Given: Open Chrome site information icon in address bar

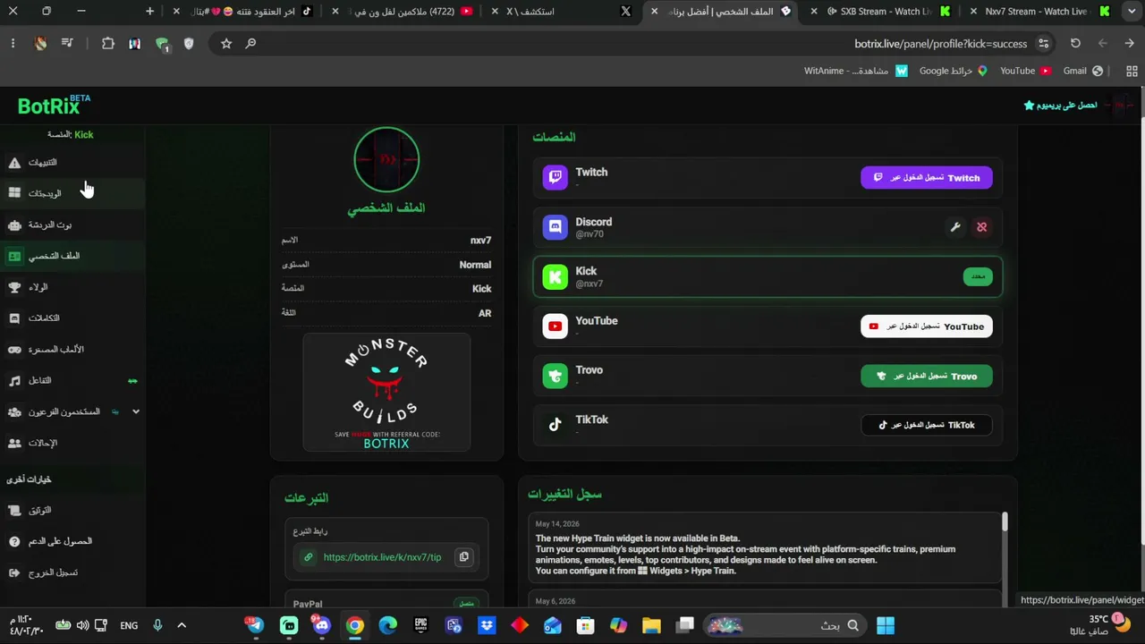Looking at the screenshot, I should [1043, 44].
